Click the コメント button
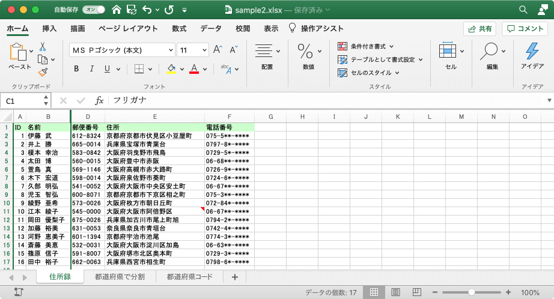Image resolution: width=554 pixels, height=299 pixels. pos(525,29)
